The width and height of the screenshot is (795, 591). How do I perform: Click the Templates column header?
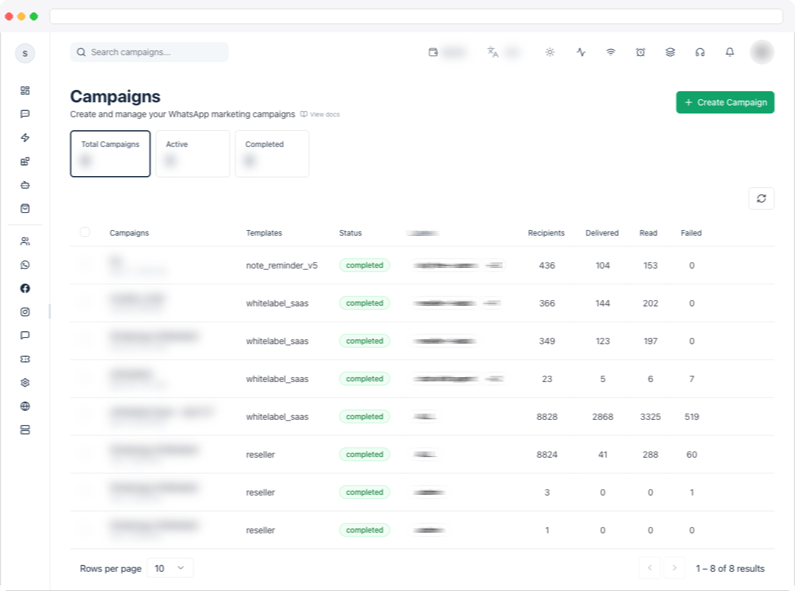click(264, 233)
